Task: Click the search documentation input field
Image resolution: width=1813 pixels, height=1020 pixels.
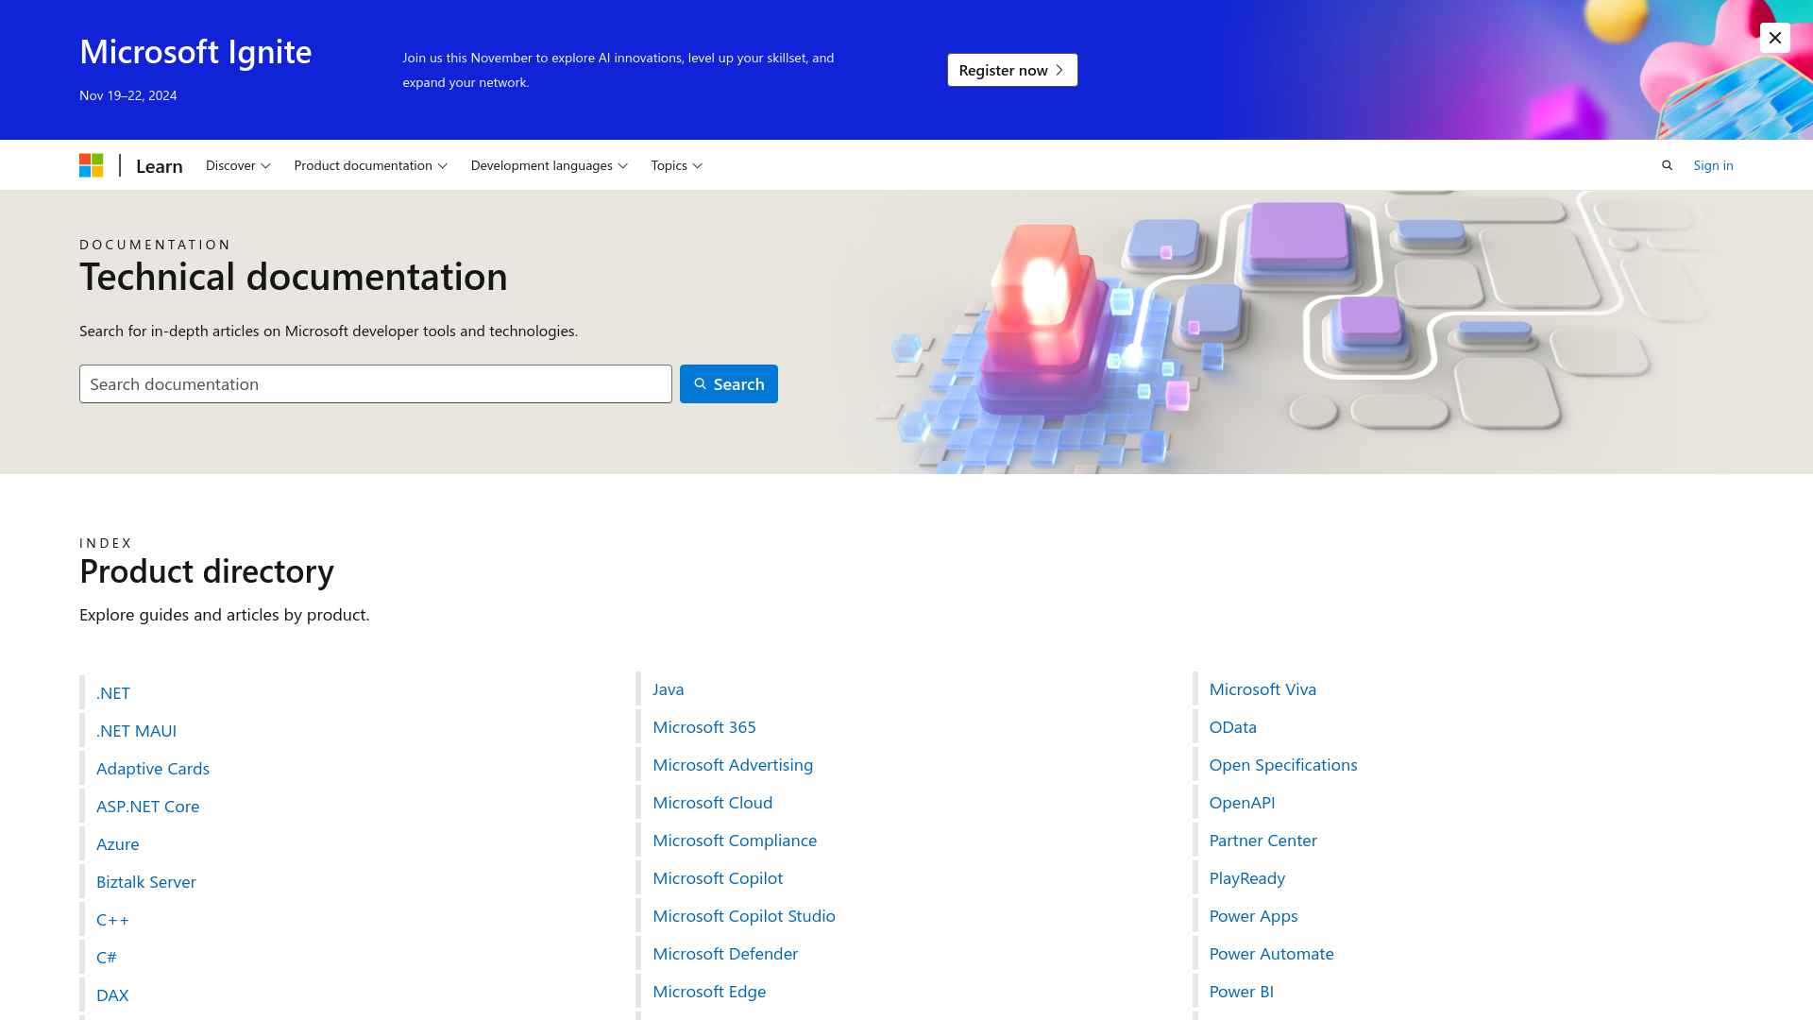Action: pos(375,383)
